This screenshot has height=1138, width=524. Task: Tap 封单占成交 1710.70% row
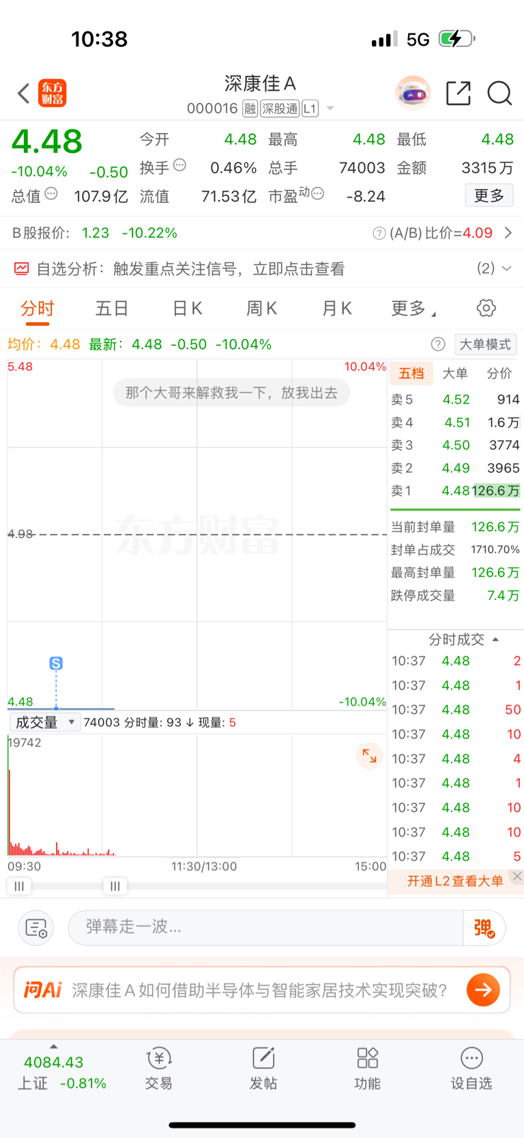[x=455, y=550]
